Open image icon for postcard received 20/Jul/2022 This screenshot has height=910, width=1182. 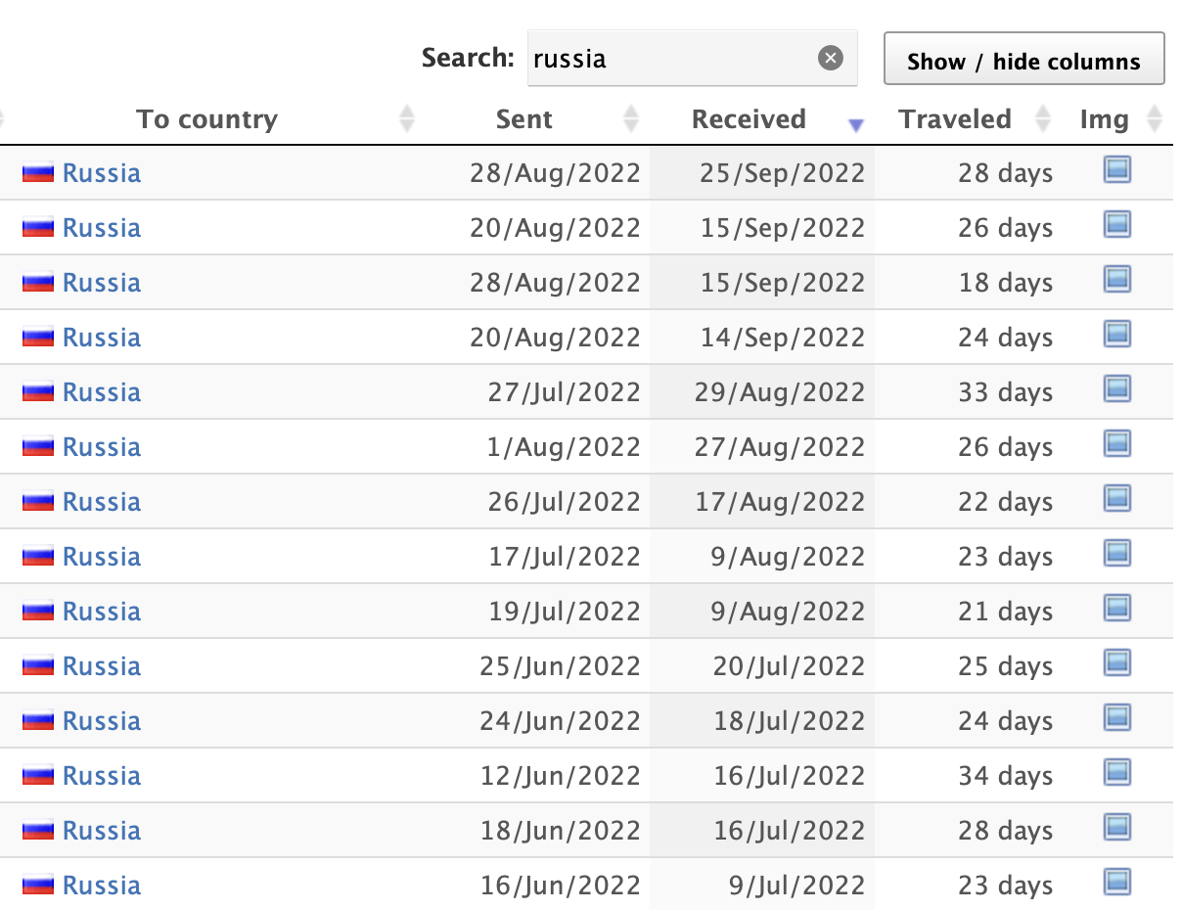point(1116,664)
